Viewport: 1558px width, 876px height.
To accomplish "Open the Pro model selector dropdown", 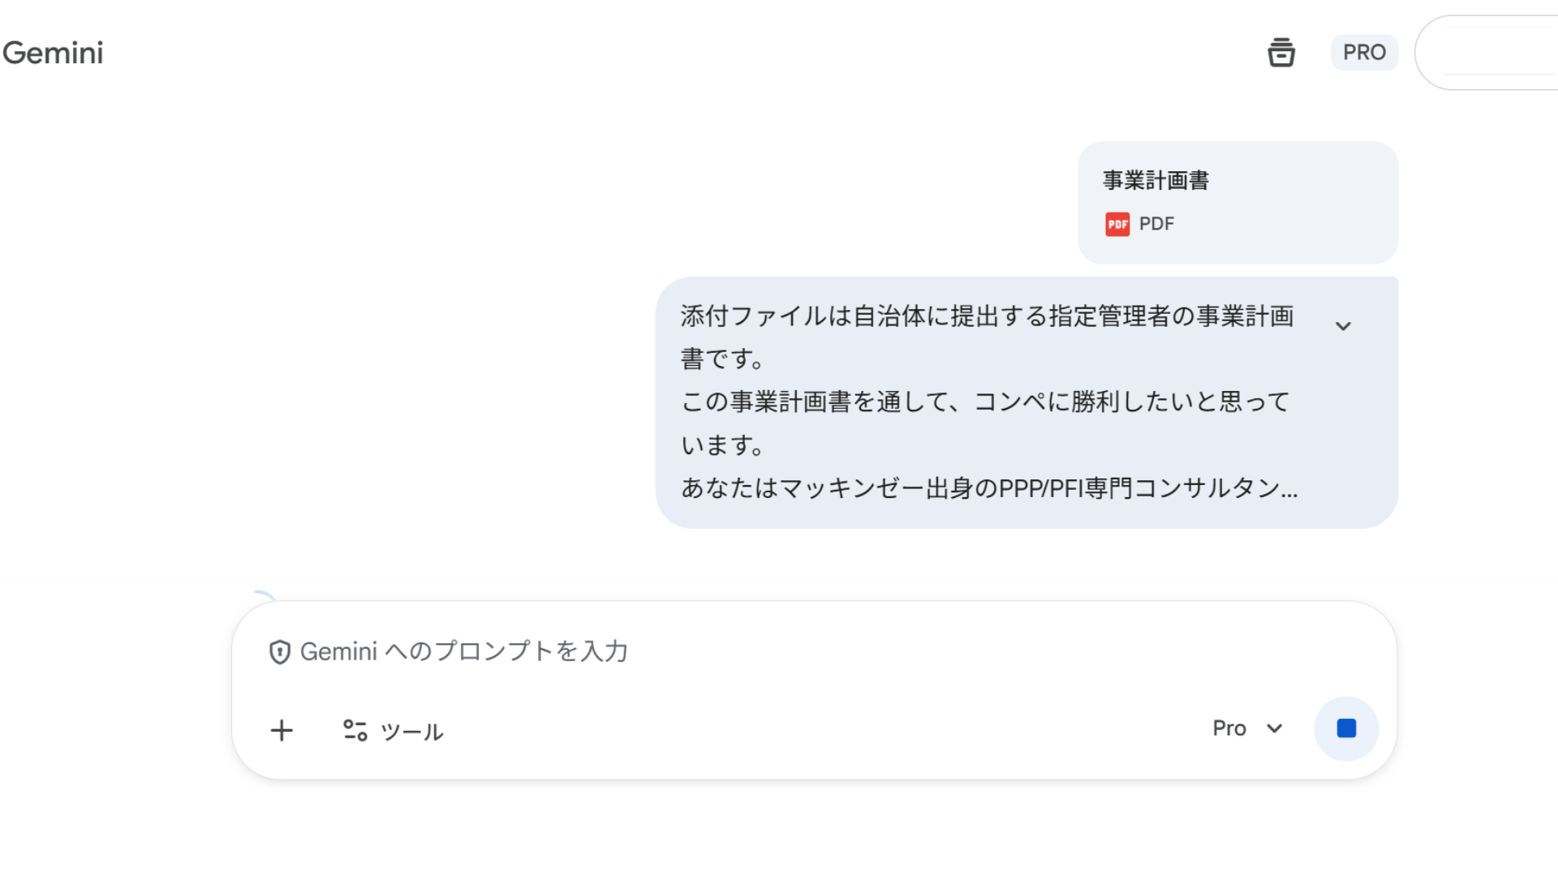I will click(x=1230, y=728).
